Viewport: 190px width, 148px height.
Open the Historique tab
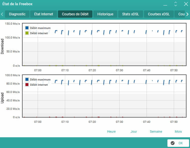point(105,14)
